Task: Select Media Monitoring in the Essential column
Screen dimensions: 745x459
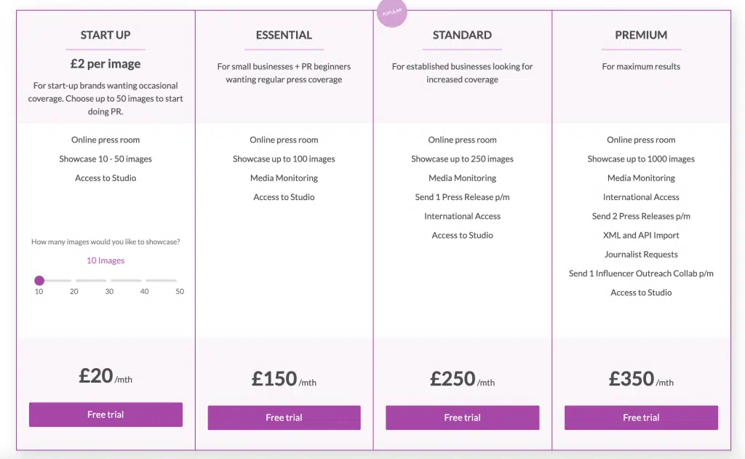Action: pyautogui.click(x=284, y=177)
